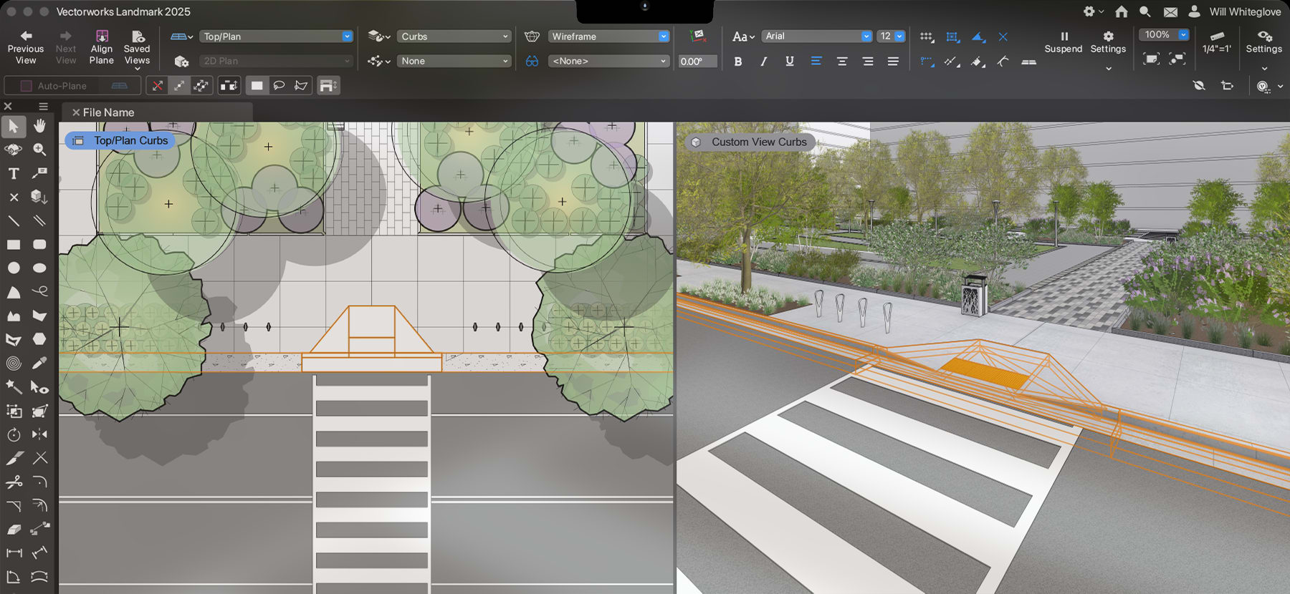
Task: Set text alignment to left
Action: click(816, 62)
